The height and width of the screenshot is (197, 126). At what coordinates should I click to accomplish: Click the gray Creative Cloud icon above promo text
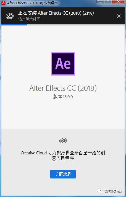(x=63, y=141)
